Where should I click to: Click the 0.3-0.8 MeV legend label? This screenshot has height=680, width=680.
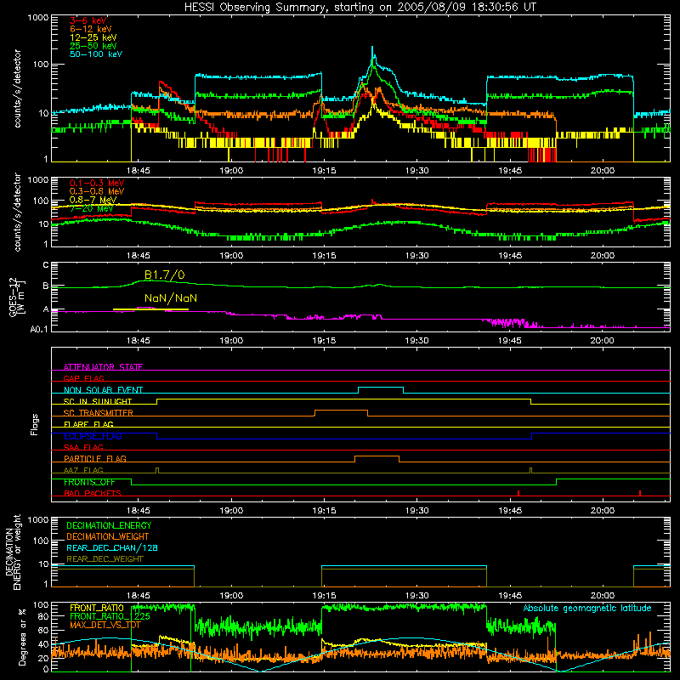pyautogui.click(x=97, y=192)
